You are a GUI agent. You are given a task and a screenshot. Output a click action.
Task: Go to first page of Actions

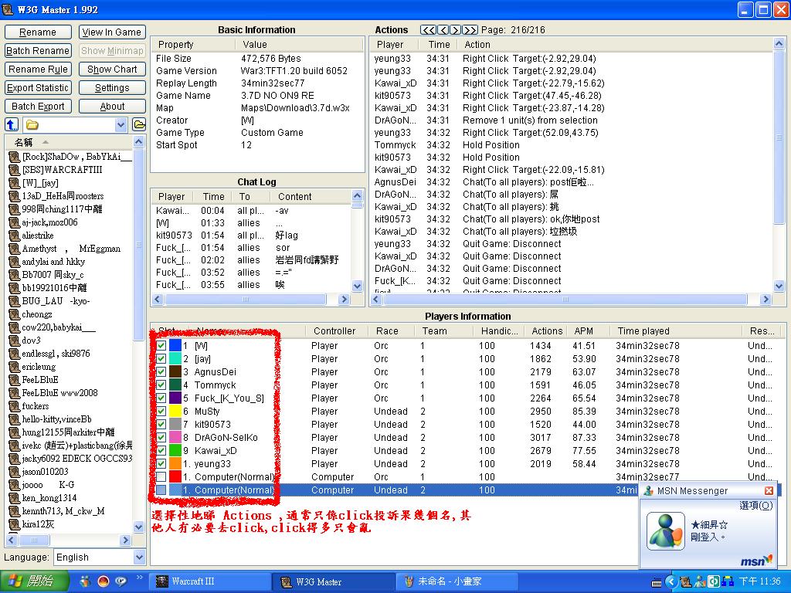tap(428, 30)
